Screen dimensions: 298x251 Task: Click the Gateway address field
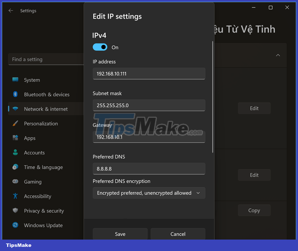click(x=149, y=137)
